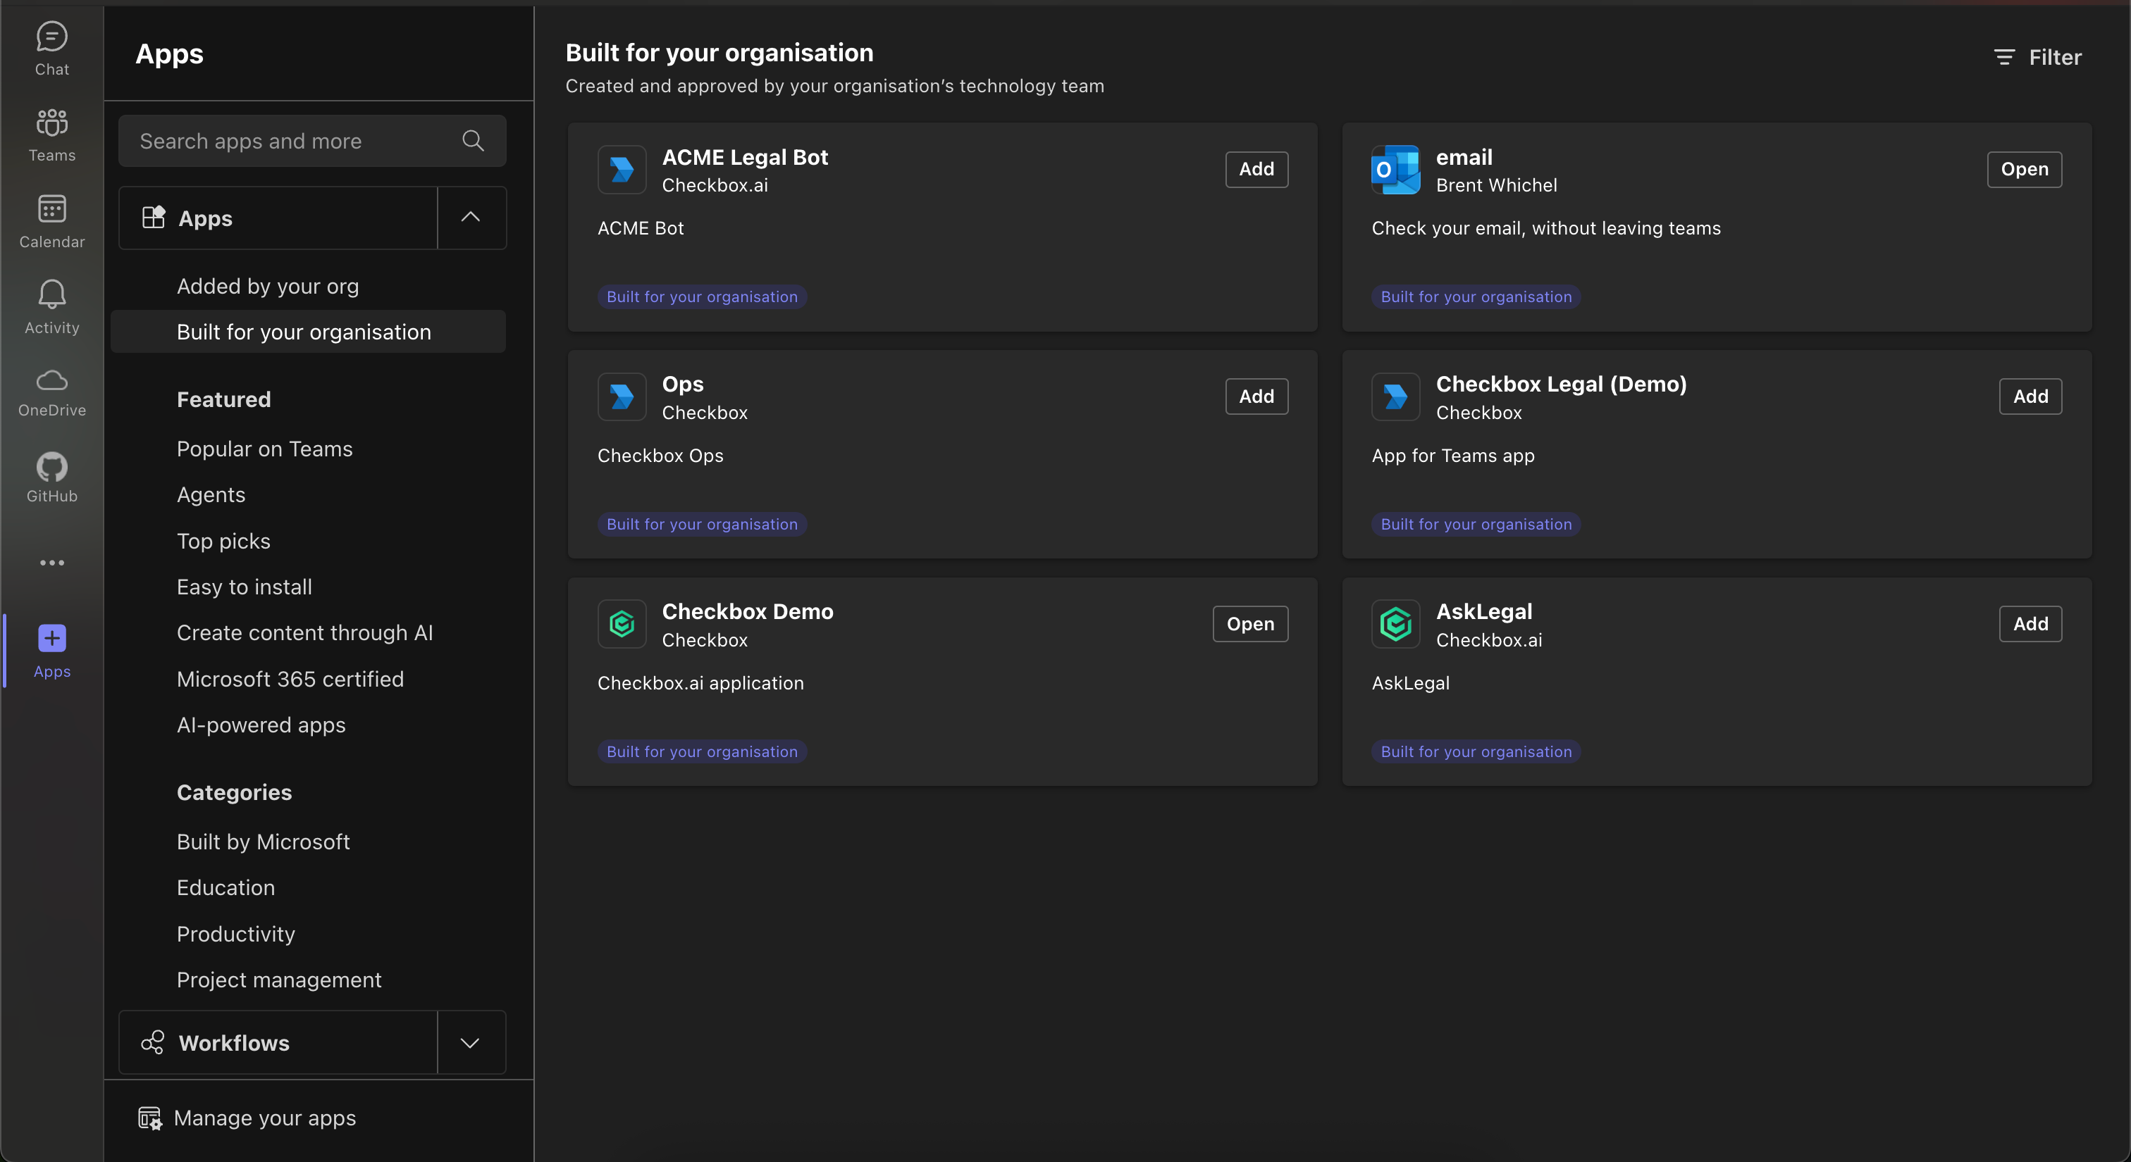Open Project management category
This screenshot has width=2131, height=1162.
(x=279, y=980)
